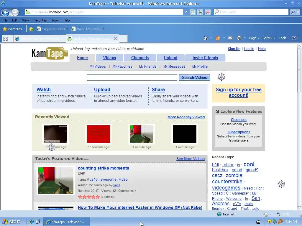This screenshot has height=226, width=302.
Task: Open the View menu
Action: pyautogui.click(x=25, y=20)
